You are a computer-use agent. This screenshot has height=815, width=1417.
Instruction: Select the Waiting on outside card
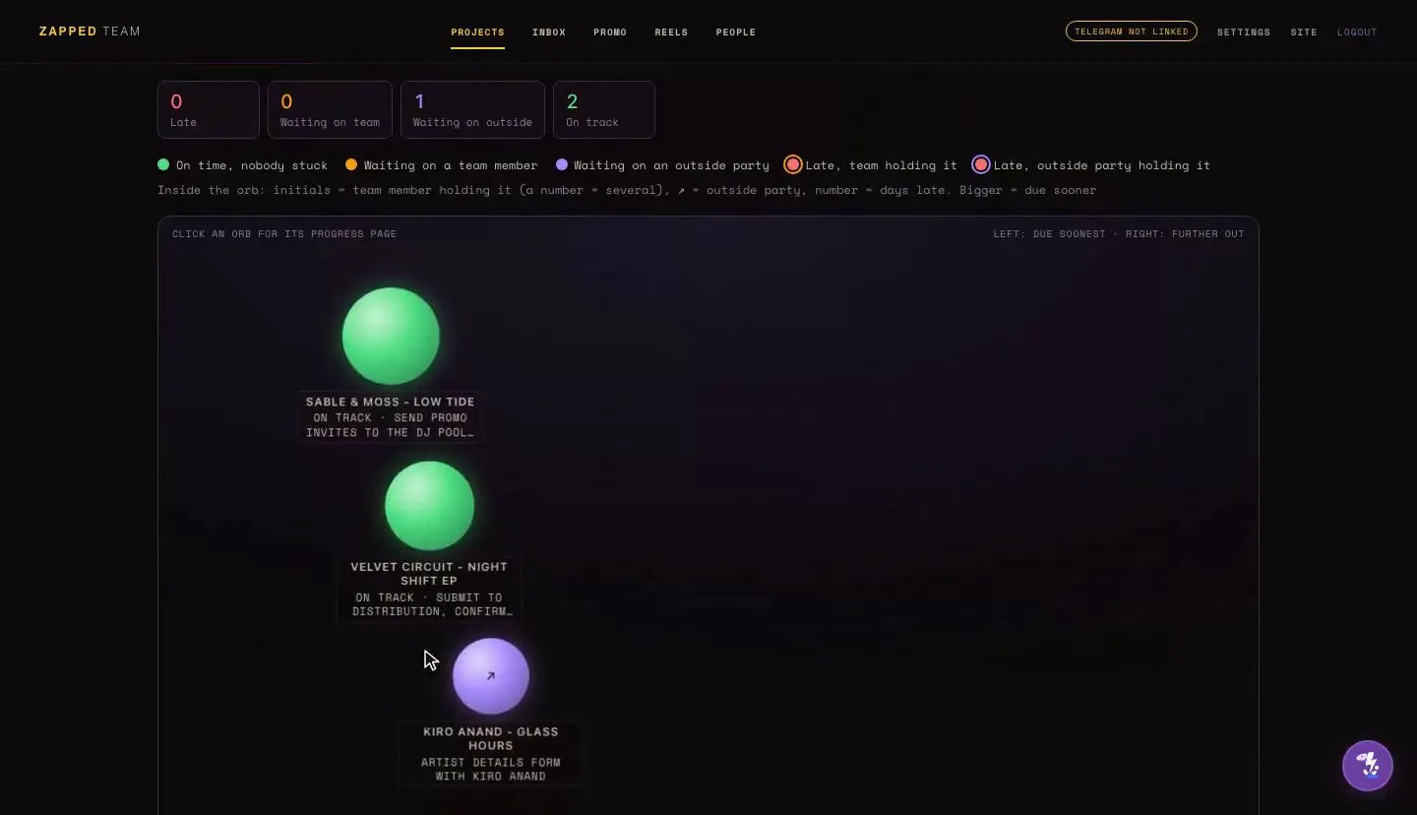tap(472, 109)
